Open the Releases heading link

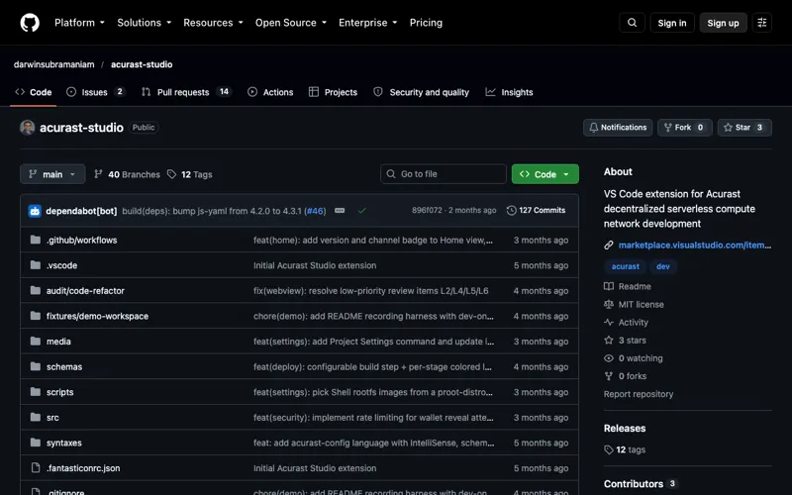point(625,429)
